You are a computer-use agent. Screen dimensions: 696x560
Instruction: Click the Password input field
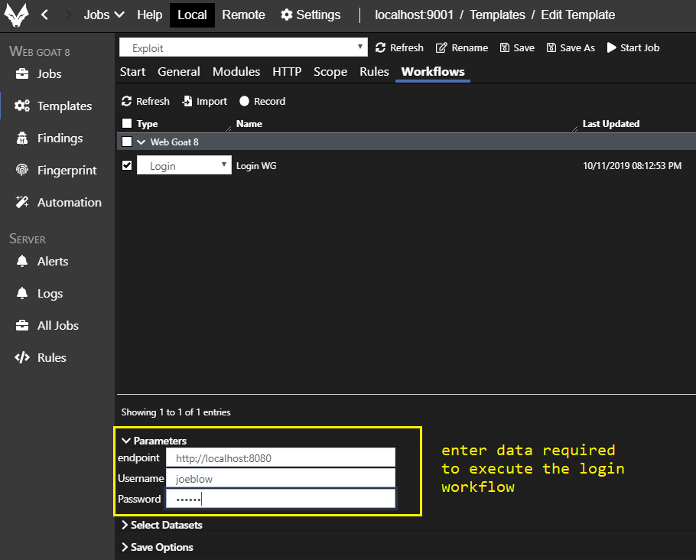(281, 499)
